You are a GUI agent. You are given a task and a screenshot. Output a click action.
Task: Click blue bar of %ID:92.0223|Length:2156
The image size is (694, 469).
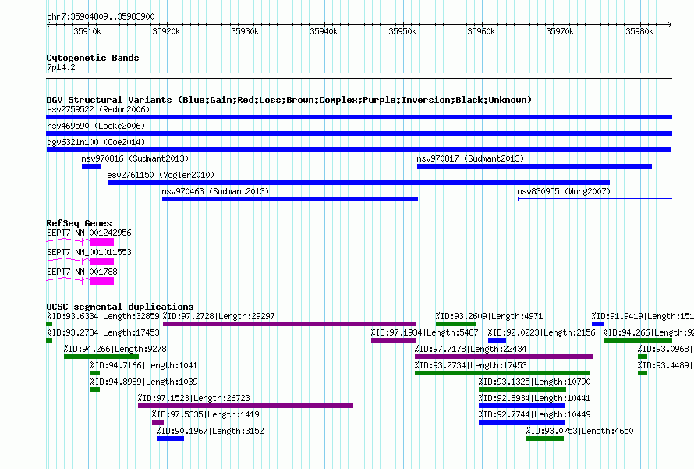497,340
